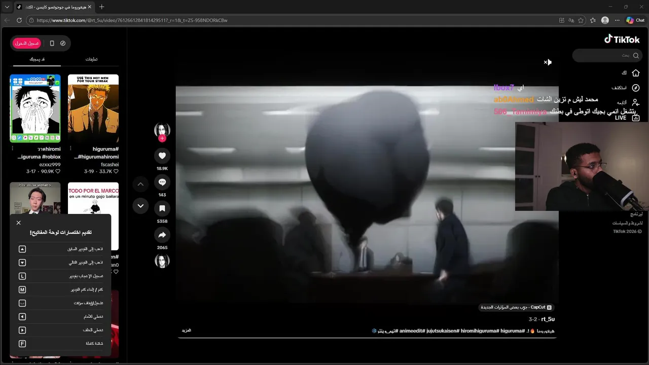Screen dimensions: 649x365
Task: Open the browser three-dots settings menu
Action: (617, 20)
